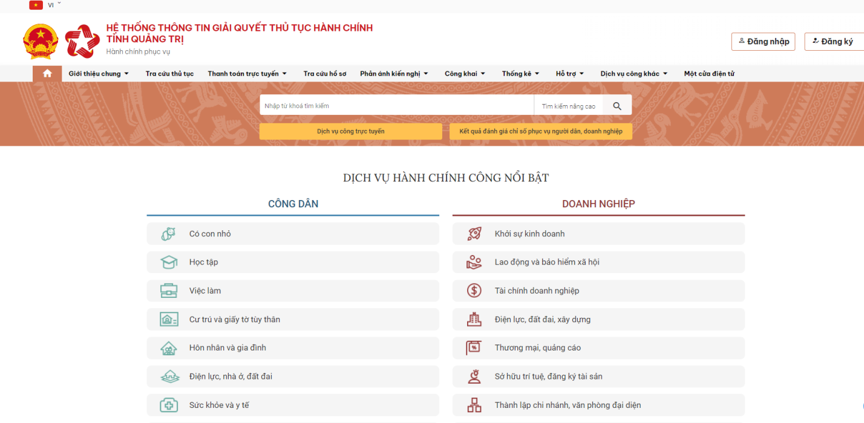Image resolution: width=864 pixels, height=423 pixels.
Task: Expand the Giới thiệu chung dropdown
Action: tap(99, 74)
